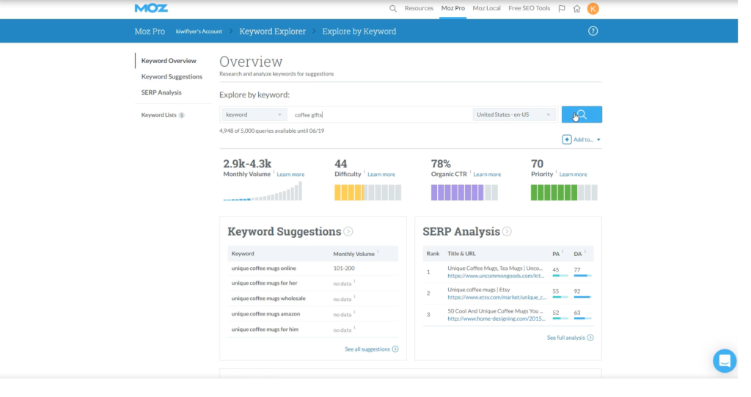Open the etsy.com unique coffee mugs URL

pyautogui.click(x=497, y=297)
